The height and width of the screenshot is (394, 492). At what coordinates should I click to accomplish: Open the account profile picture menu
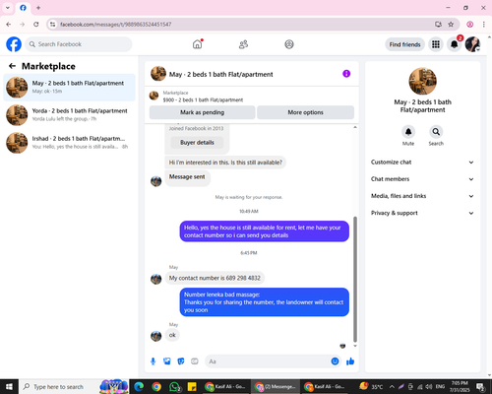coord(472,44)
